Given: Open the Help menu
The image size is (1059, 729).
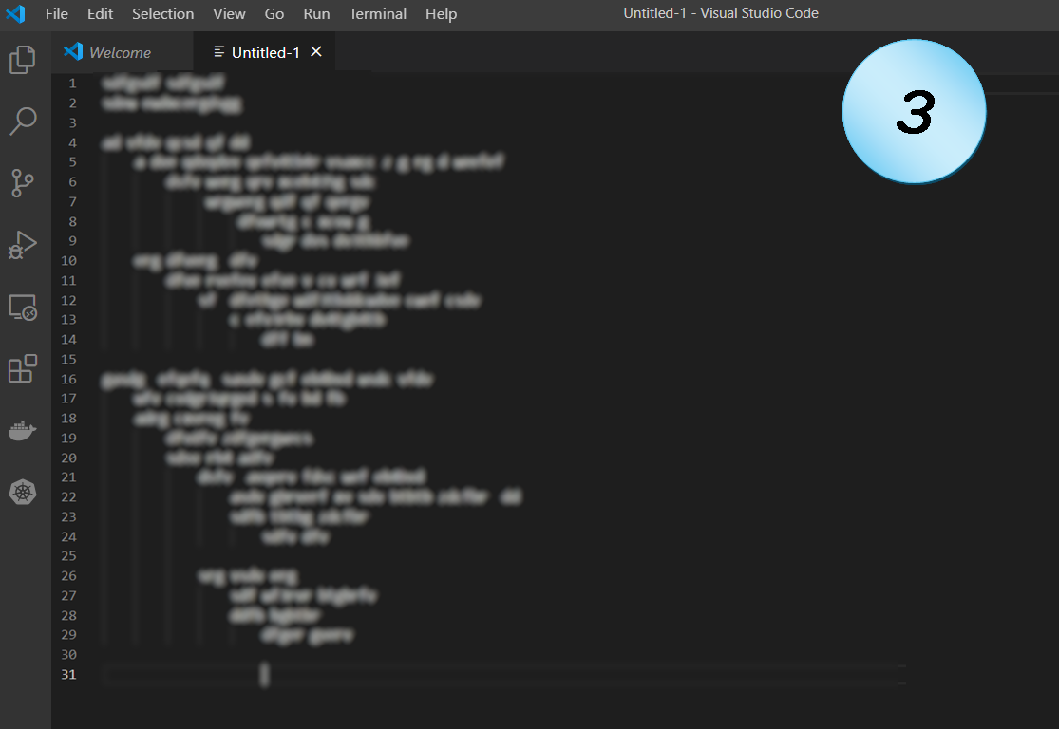Looking at the screenshot, I should [441, 13].
